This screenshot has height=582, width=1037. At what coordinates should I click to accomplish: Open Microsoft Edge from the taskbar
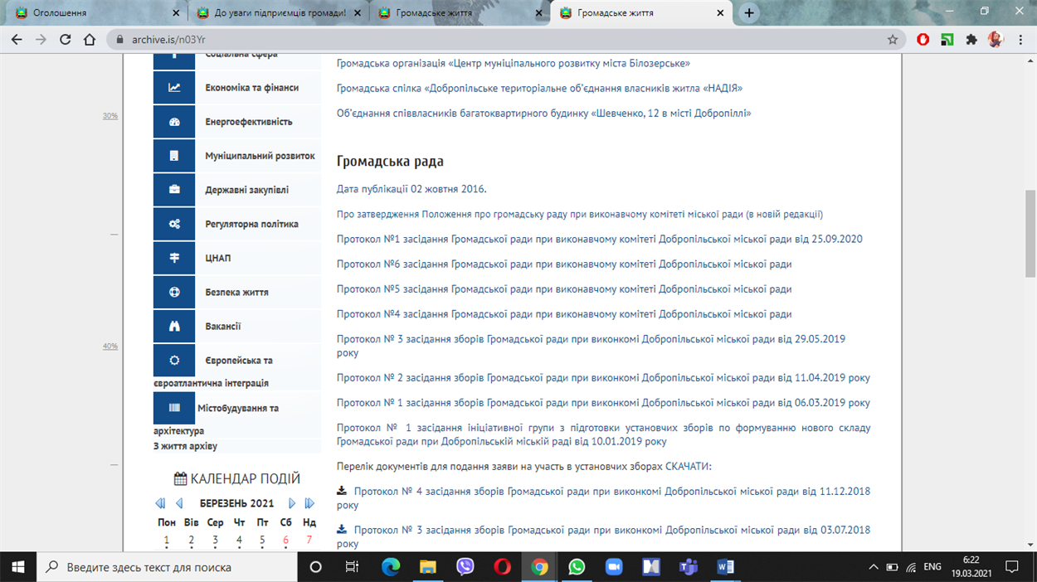[x=391, y=567]
